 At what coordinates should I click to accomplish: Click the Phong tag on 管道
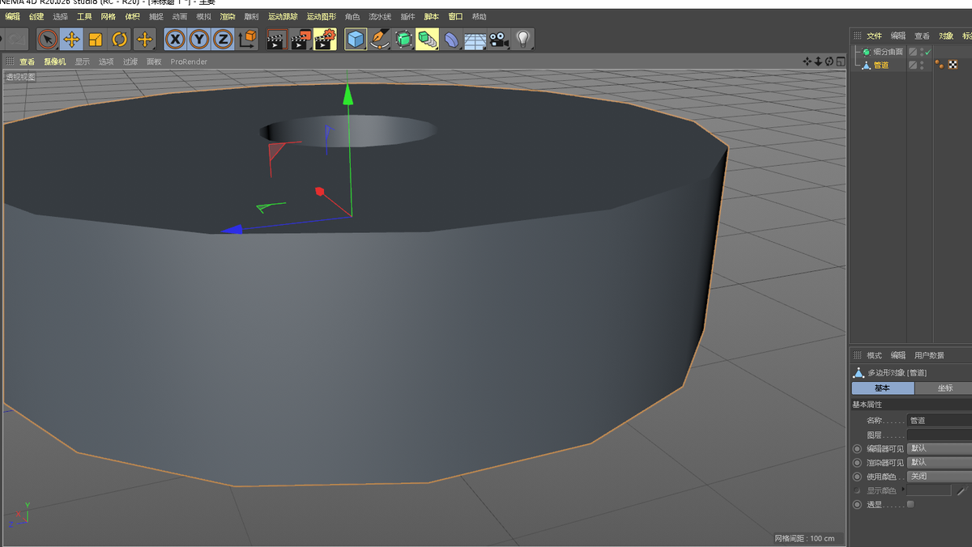point(940,65)
